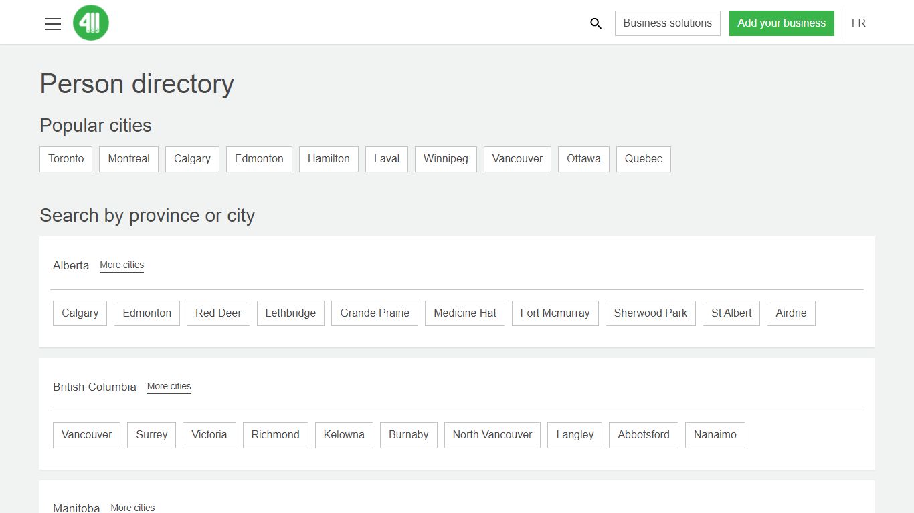Open Business solutions page
914x513 pixels.
(x=668, y=23)
